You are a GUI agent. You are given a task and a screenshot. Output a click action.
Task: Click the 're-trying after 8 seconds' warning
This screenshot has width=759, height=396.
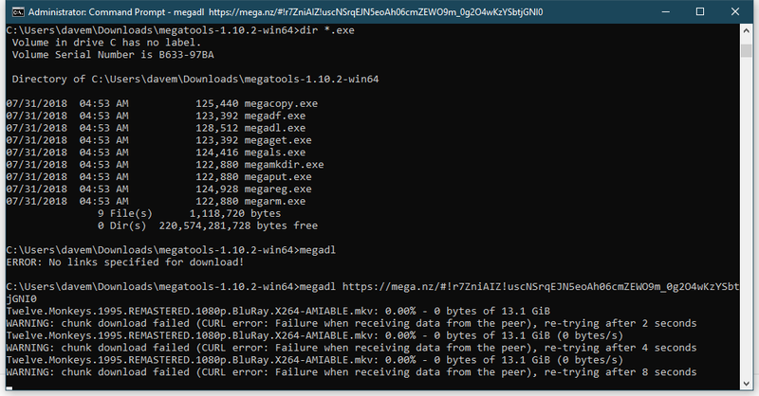pyautogui.click(x=620, y=371)
